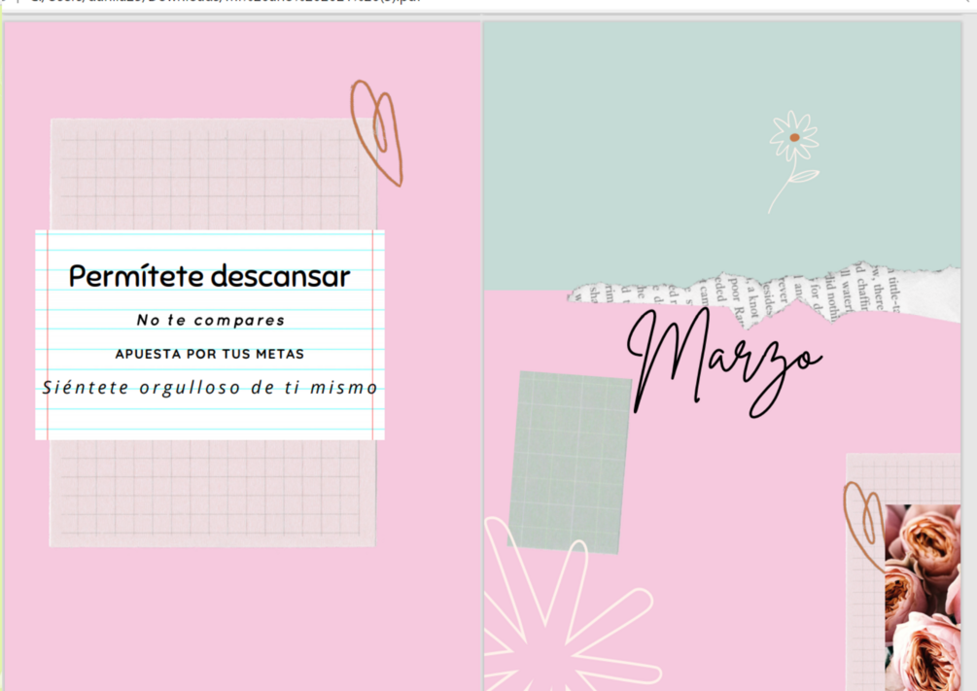Click the "APUESTA POR TUS METAS" text

(x=210, y=354)
